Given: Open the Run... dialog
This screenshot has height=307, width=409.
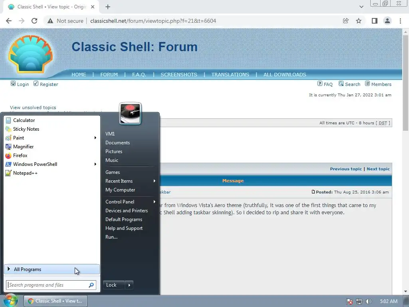Looking at the screenshot, I should (111, 237).
